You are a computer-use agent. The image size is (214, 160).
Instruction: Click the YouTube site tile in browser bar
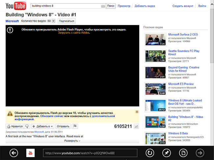click(x=30, y=153)
